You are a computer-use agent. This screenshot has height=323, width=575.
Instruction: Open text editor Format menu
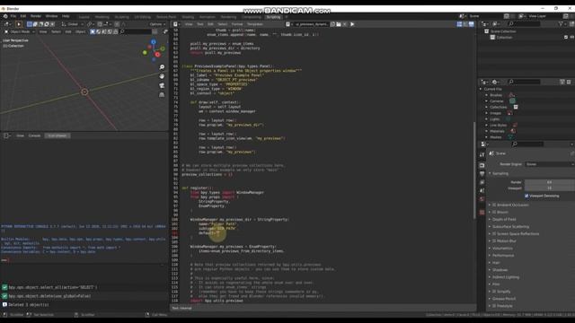point(237,24)
